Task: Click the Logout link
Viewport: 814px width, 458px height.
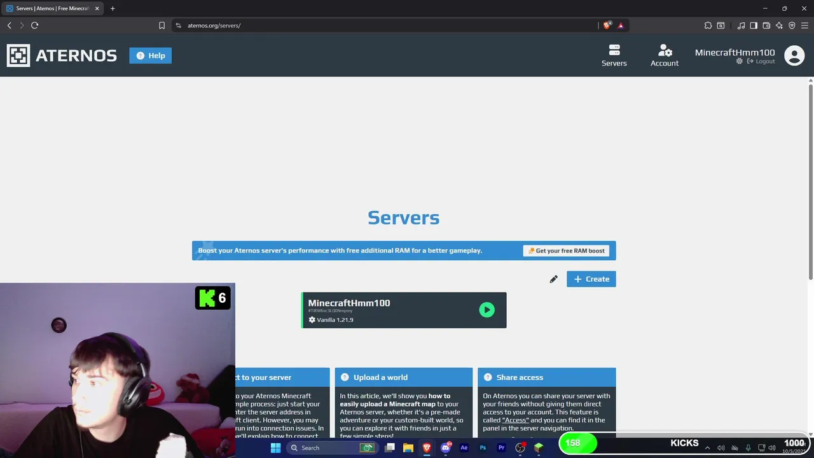Action: tap(761, 61)
